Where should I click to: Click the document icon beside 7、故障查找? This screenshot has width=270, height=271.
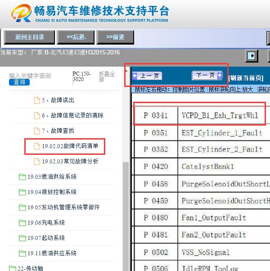pos(37,131)
